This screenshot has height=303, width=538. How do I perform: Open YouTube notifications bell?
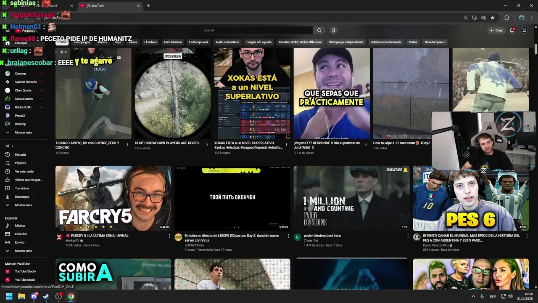pos(512,30)
